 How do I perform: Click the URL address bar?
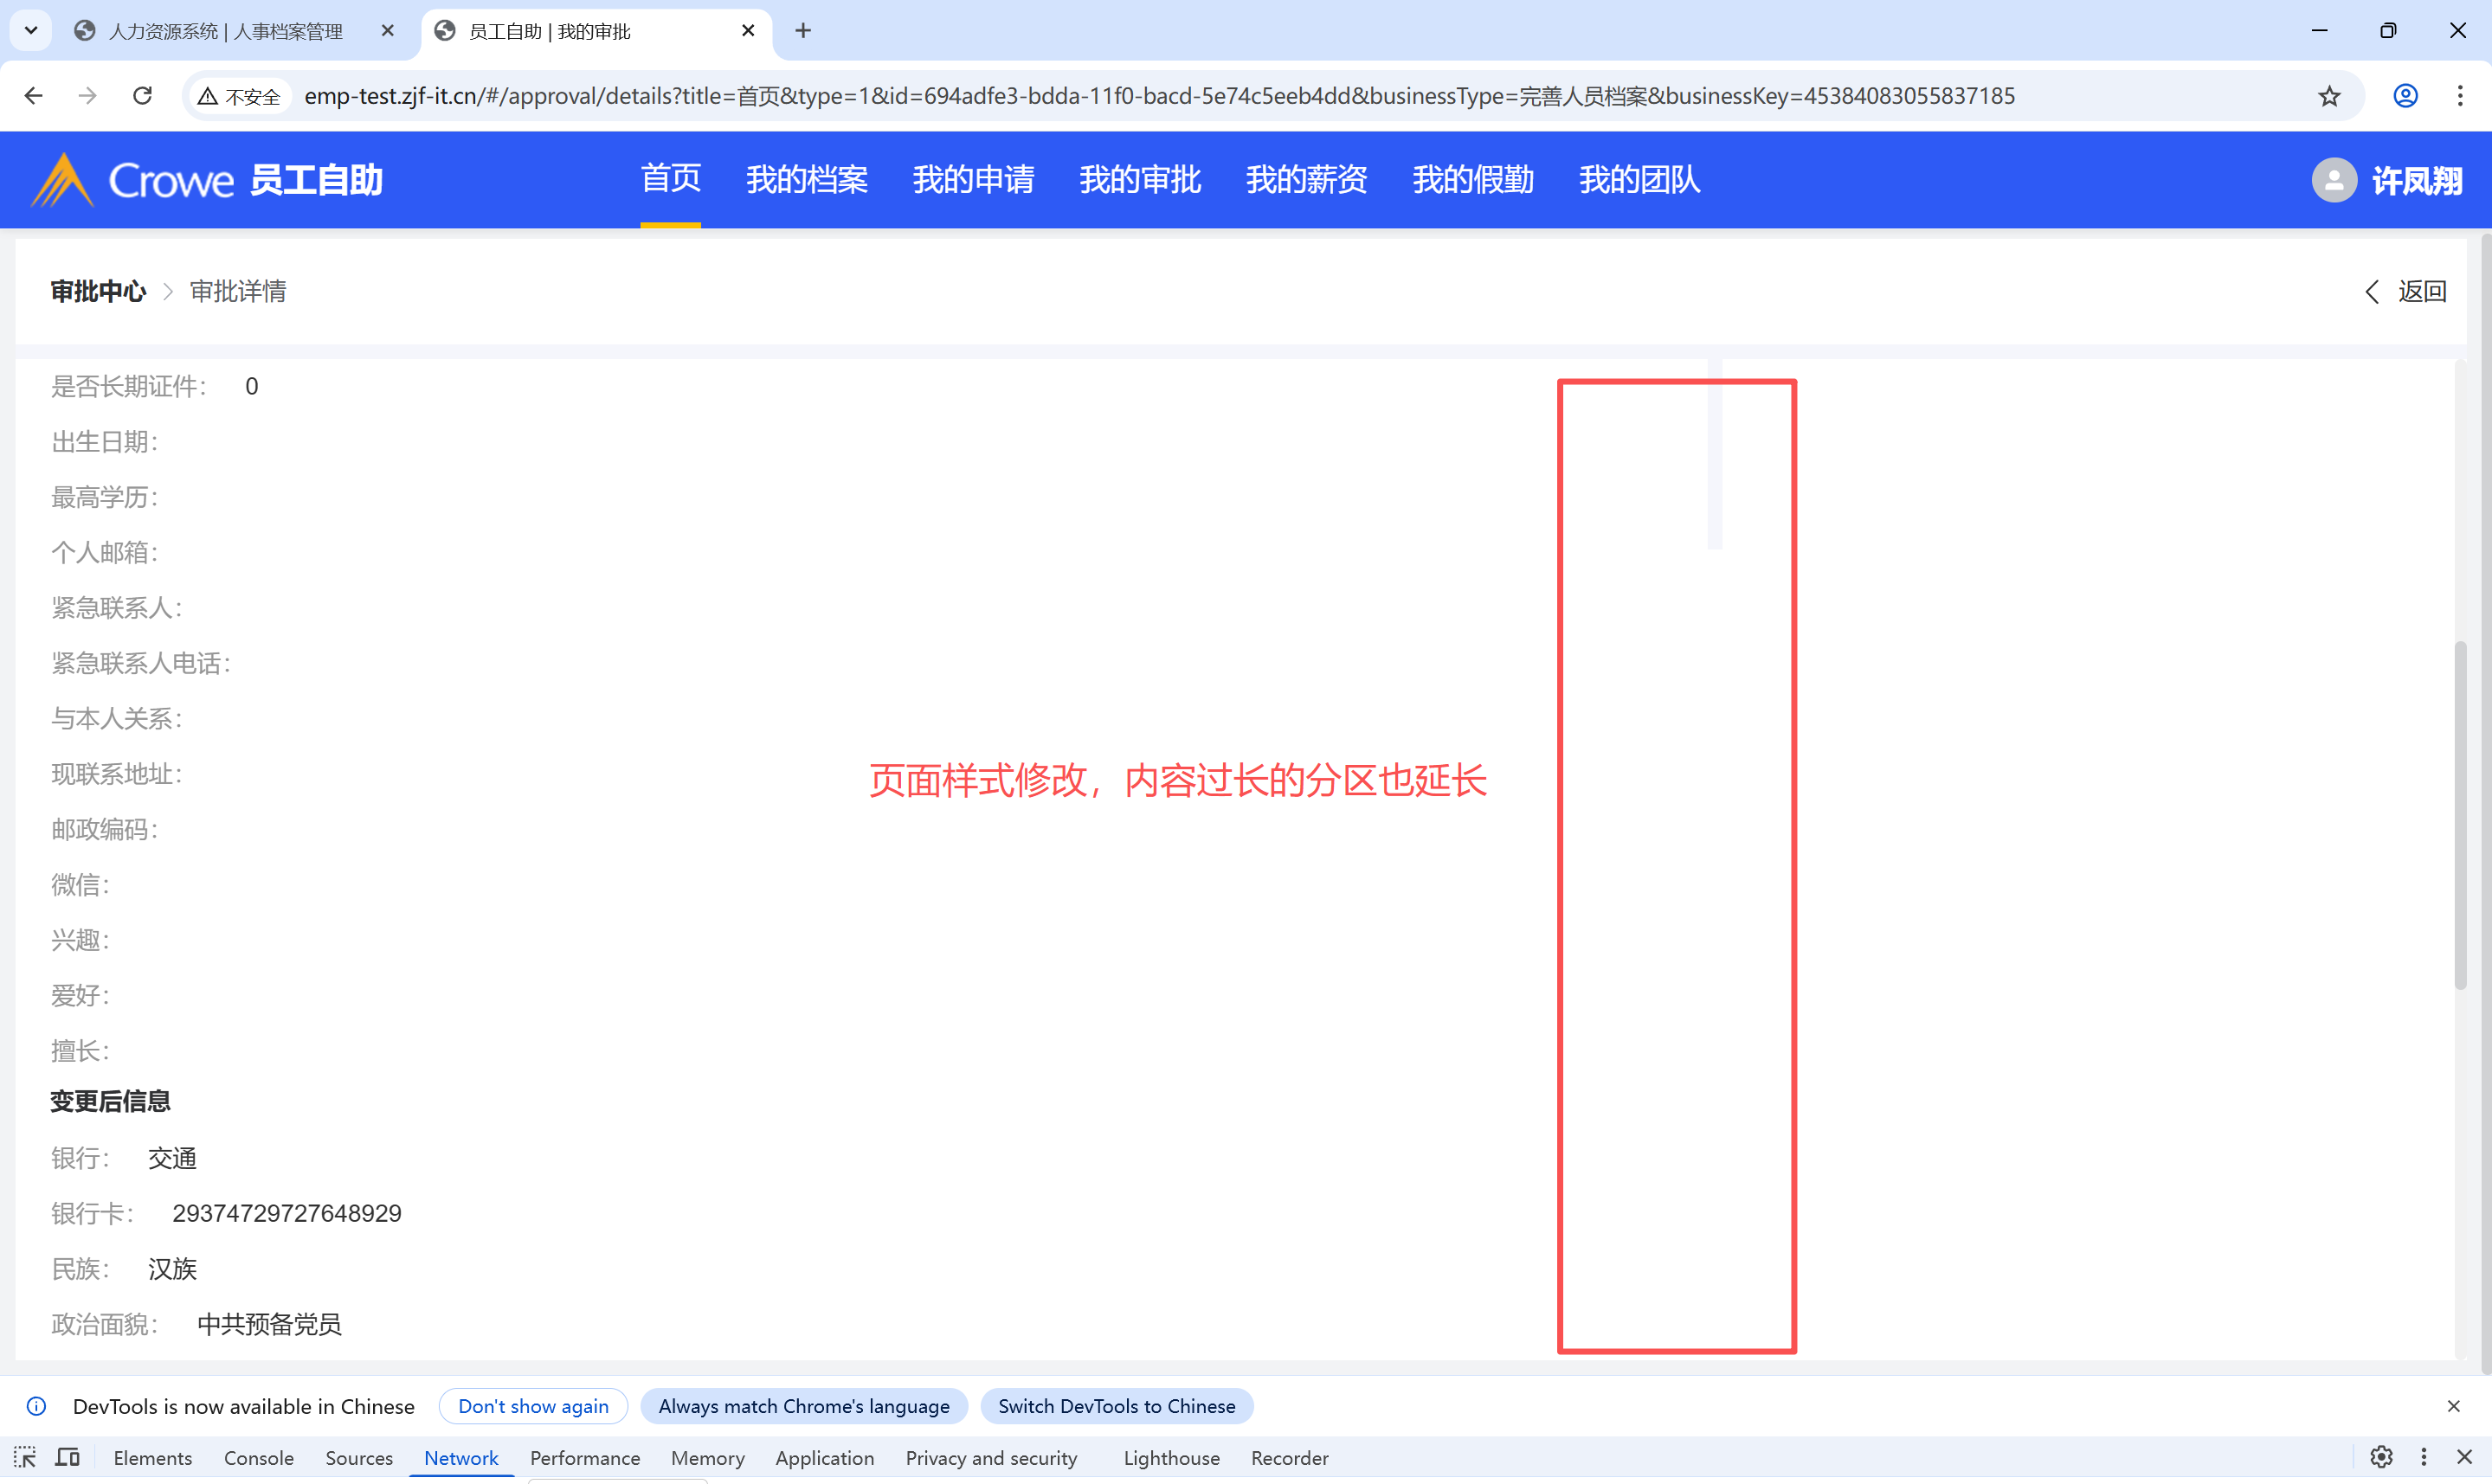coord(1160,96)
